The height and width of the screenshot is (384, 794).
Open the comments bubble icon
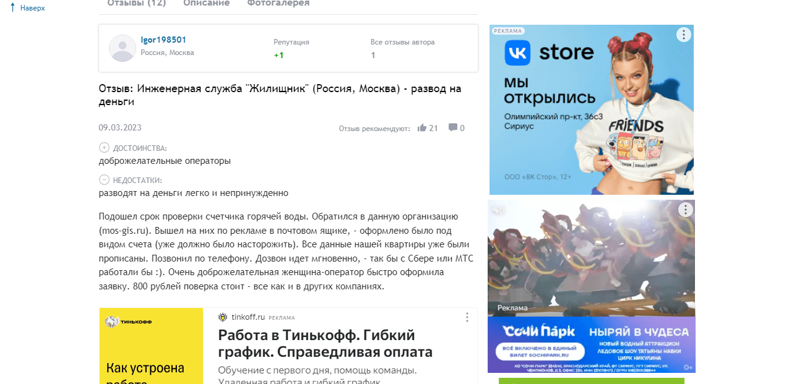click(x=452, y=127)
